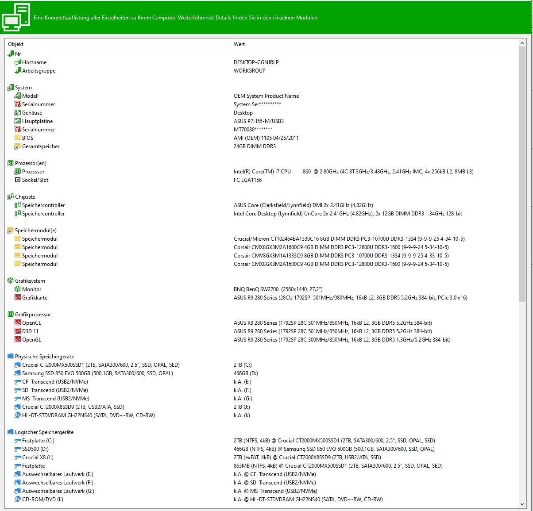Click the Samsung SSD 850 EVO drive icon
This screenshot has width=533, height=511.
18,373
